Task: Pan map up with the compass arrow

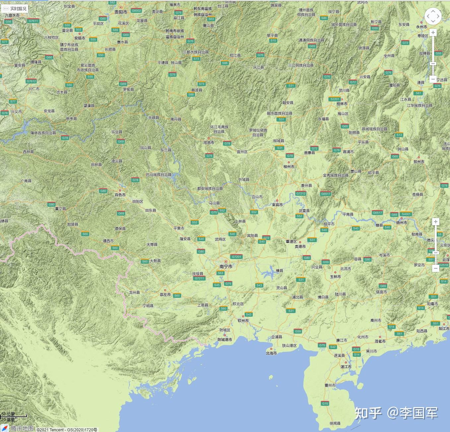Action: [433, 11]
